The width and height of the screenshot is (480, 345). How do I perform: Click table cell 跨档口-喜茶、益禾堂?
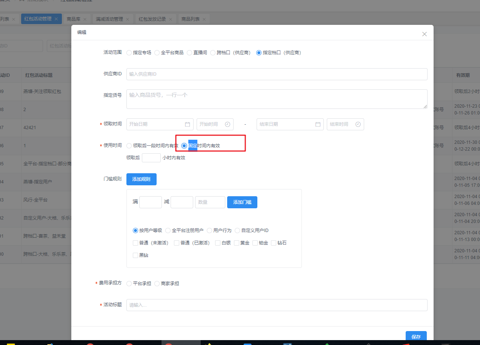pos(45,236)
